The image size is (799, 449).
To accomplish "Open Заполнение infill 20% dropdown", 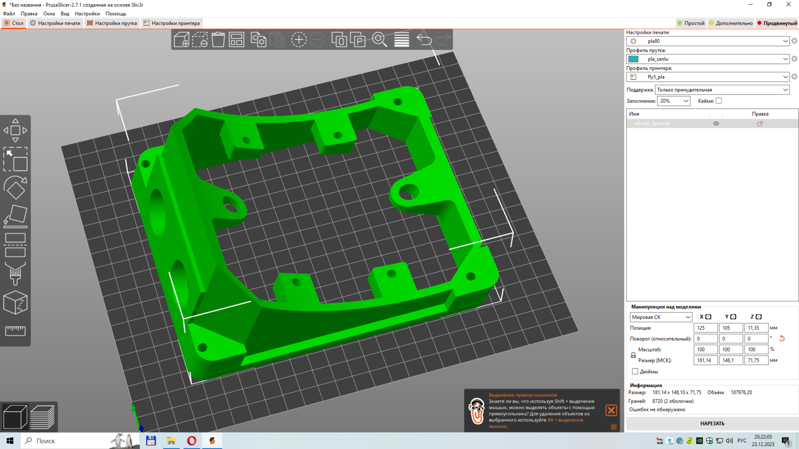I will [674, 101].
